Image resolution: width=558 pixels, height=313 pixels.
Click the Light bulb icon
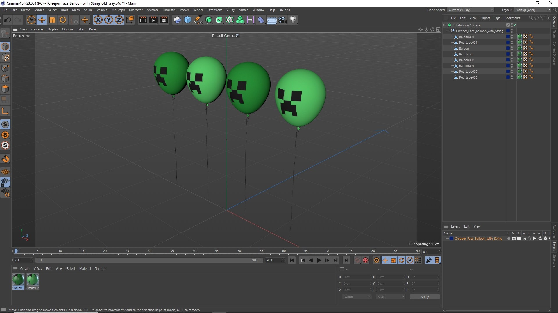293,20
